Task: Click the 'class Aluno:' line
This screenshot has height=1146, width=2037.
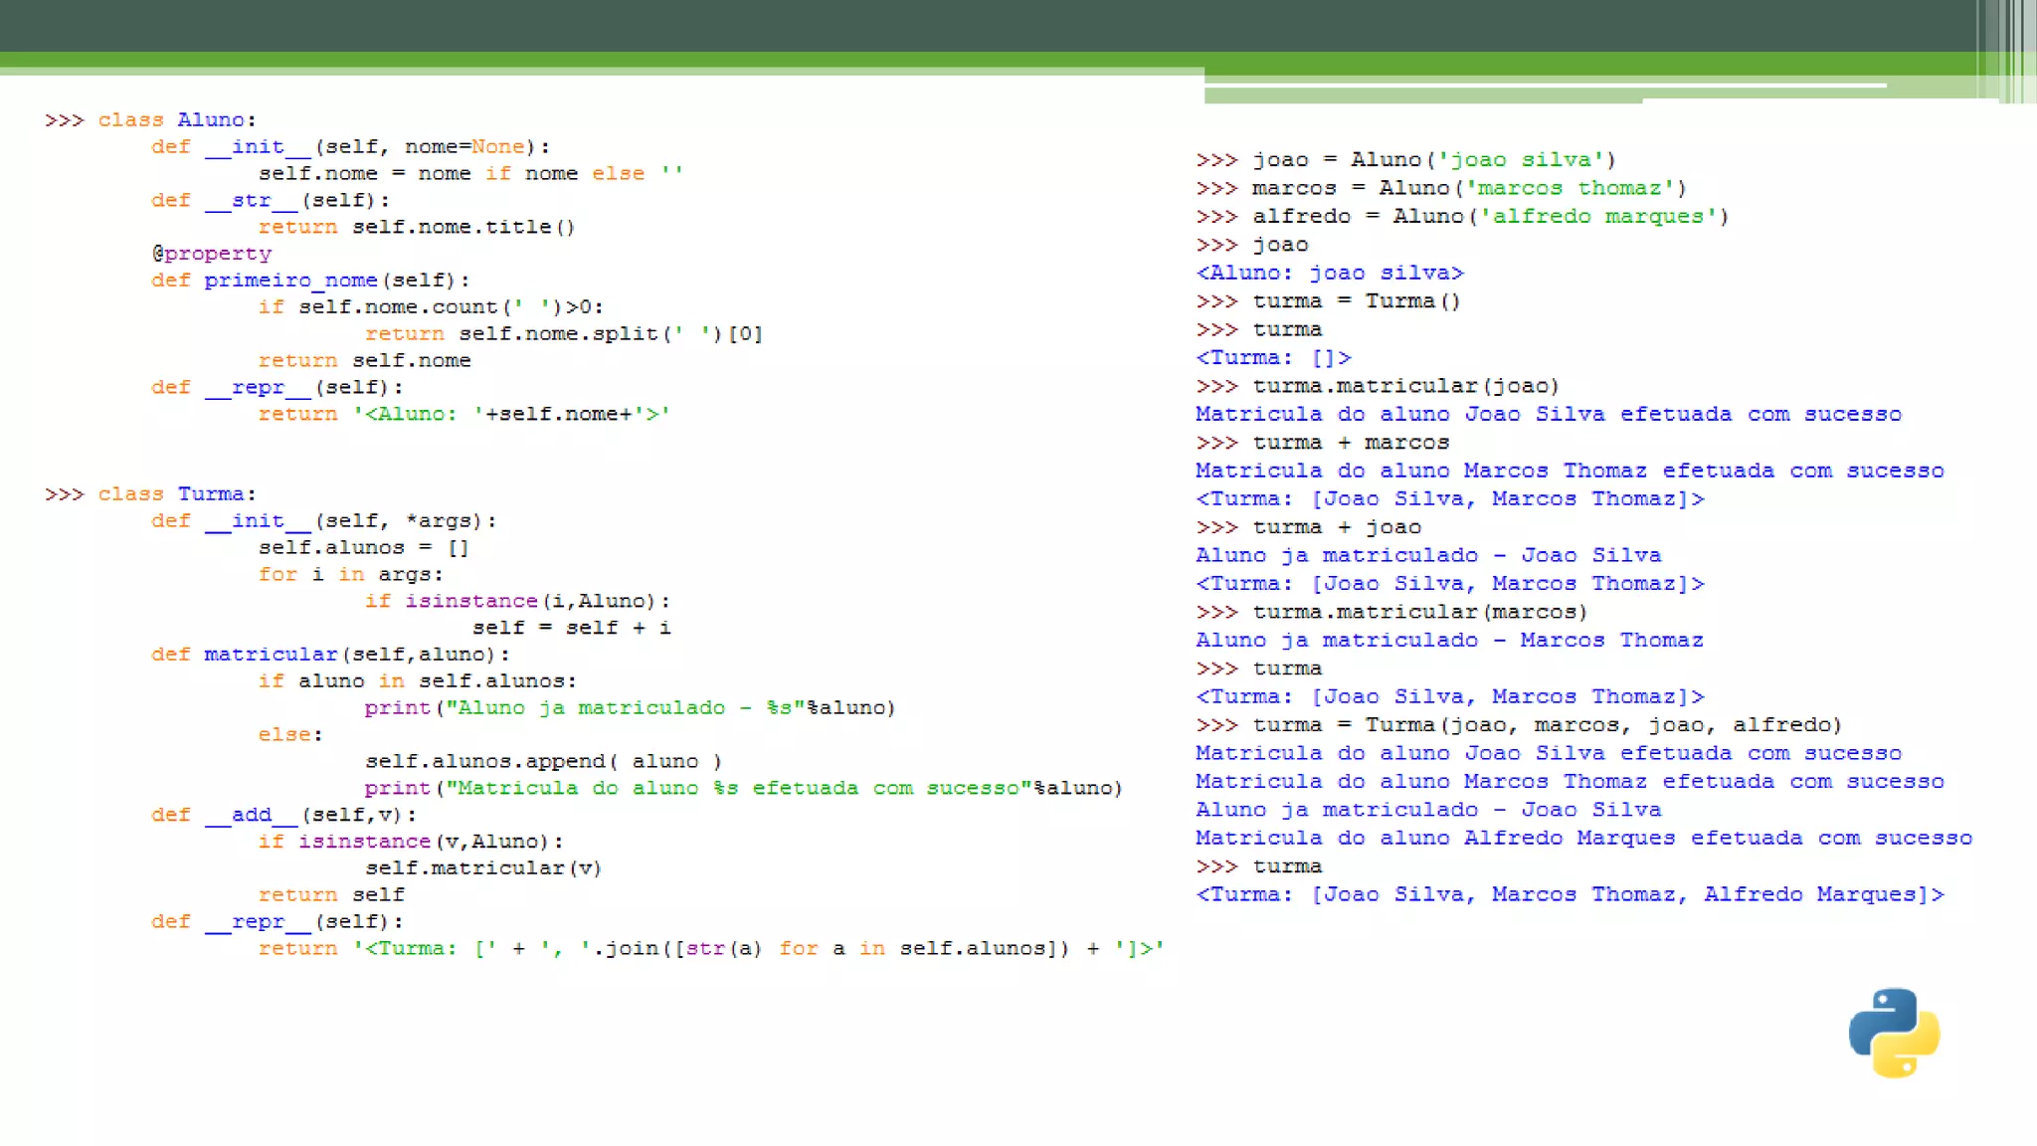Action: tap(176, 120)
